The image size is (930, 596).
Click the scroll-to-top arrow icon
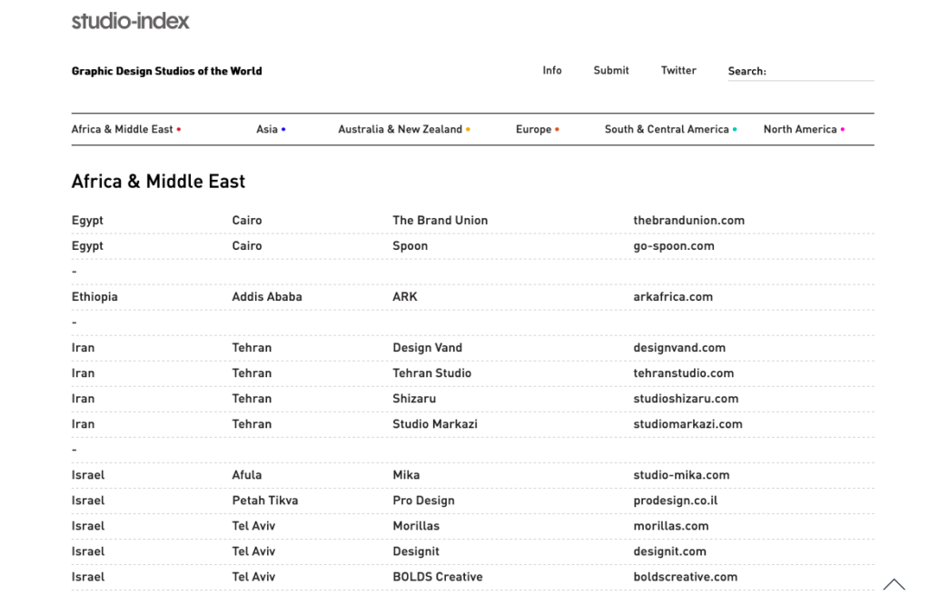[894, 584]
